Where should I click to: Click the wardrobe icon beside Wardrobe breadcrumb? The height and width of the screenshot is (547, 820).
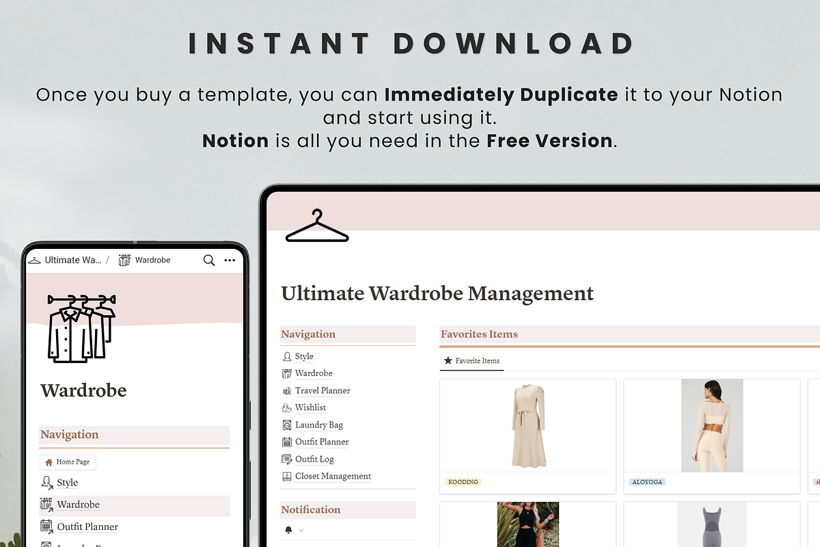[124, 260]
